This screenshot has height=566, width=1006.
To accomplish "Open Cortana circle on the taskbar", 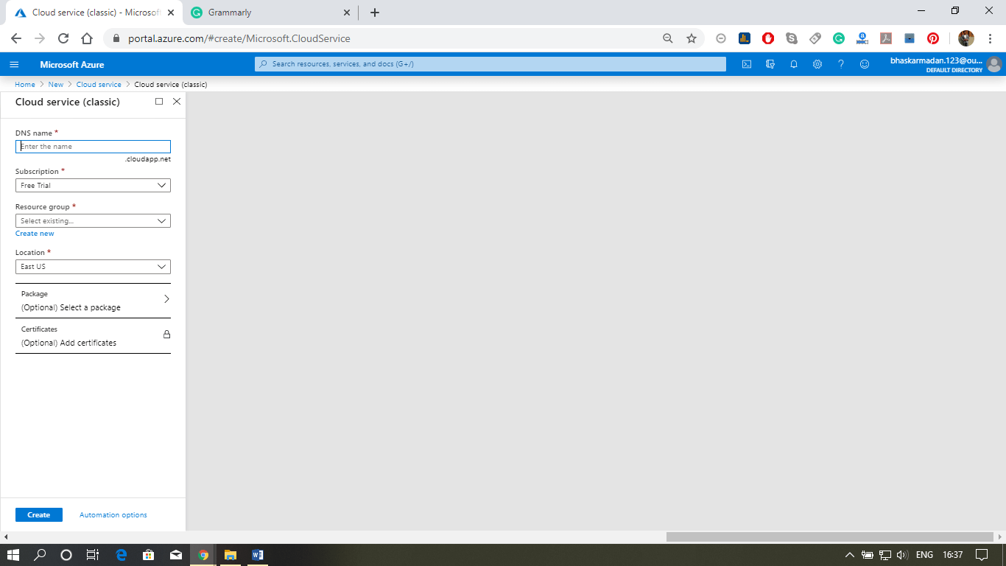I will pyautogui.click(x=66, y=555).
